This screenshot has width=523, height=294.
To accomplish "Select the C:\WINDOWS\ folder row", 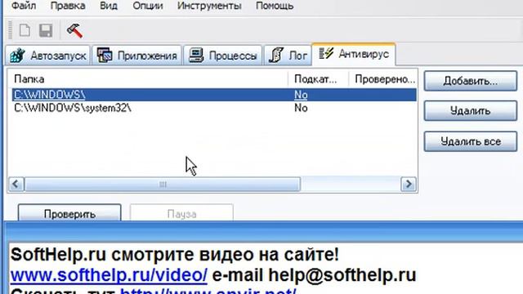I will click(x=214, y=95).
